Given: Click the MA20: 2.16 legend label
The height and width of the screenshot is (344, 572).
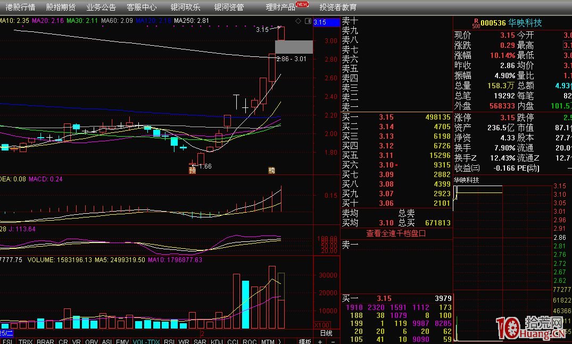Looking at the screenshot, I should [48, 21].
